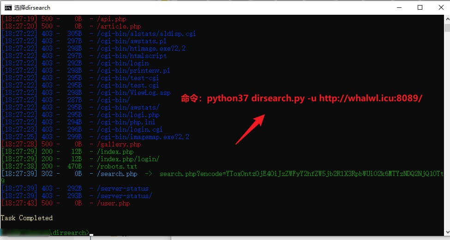
Task: Maximize the dirsearch console window
Action: pos(420,7)
